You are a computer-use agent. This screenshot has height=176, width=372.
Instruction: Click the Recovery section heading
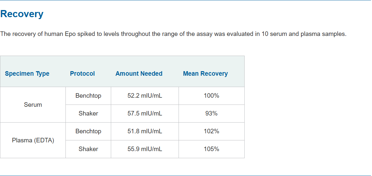click(22, 14)
